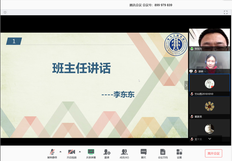
Task: Open Meeting Documents (会议文档)
Action: (x=163, y=152)
